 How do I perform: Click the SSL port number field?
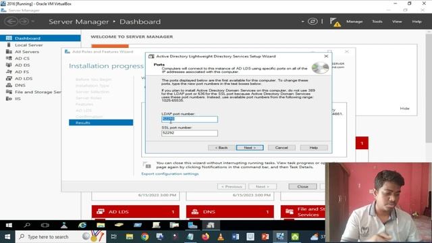(190, 133)
